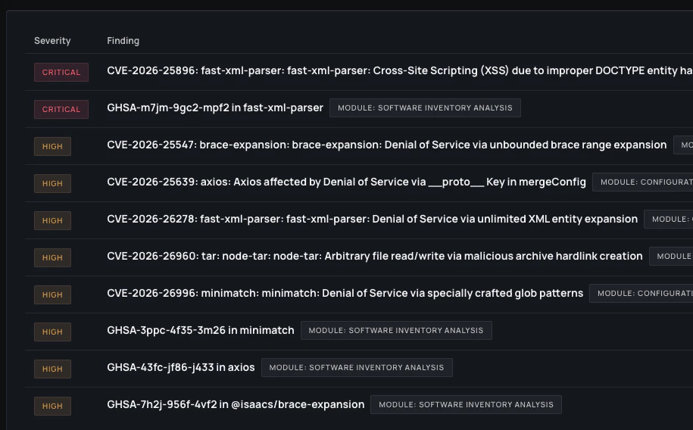Open the CVE-2026-26996 minimatch glob patterns finding
693x430 pixels.
[345, 293]
